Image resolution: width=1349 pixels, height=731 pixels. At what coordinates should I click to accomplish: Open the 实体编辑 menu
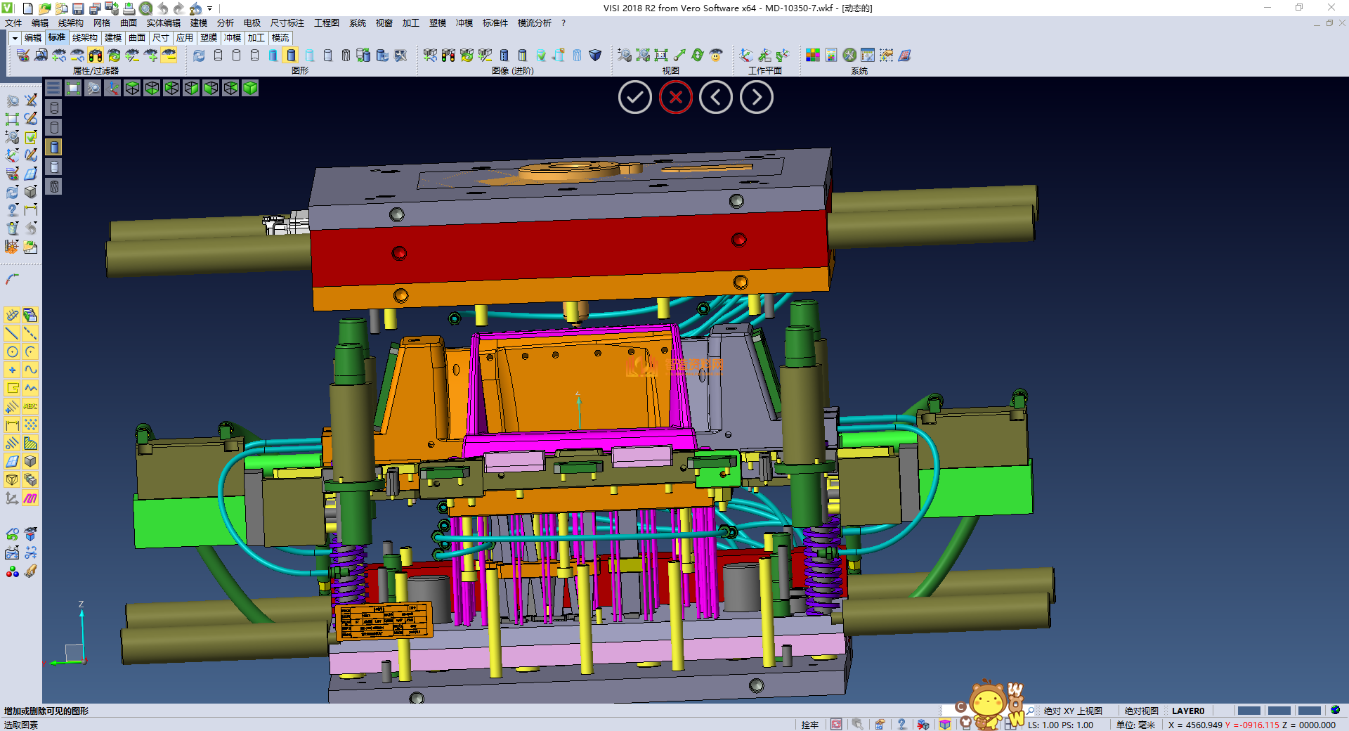[163, 23]
